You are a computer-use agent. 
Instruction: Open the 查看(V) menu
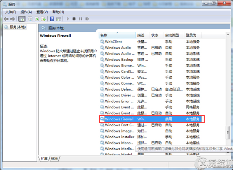[42, 12]
